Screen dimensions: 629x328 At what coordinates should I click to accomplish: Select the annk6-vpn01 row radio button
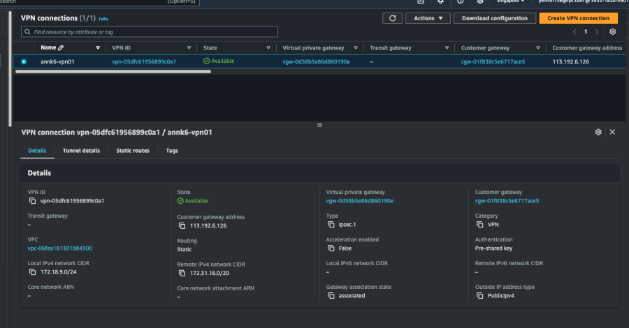click(x=24, y=61)
